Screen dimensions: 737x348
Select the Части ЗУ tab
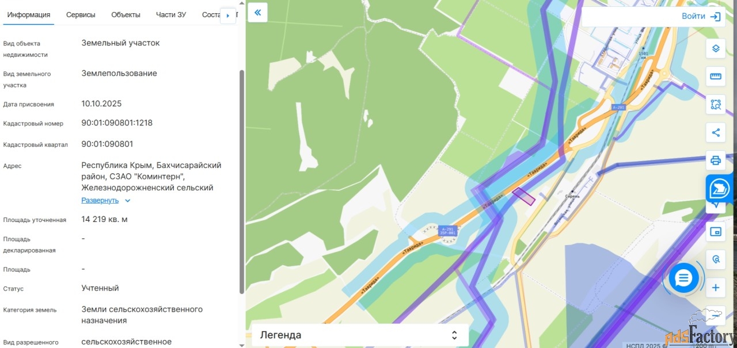[x=171, y=15]
